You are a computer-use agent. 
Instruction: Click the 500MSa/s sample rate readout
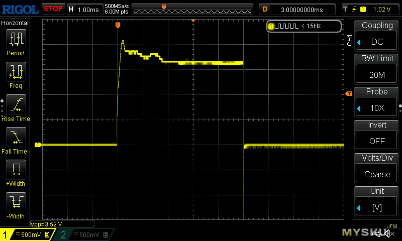(x=117, y=6)
